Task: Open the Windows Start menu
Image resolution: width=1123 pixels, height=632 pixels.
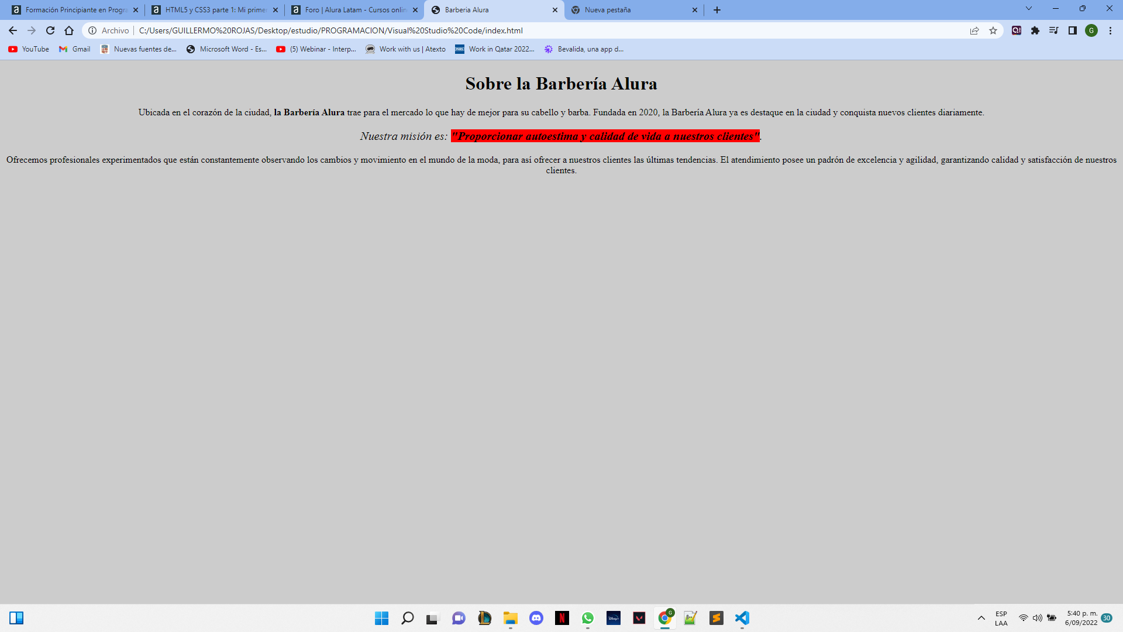Action: [x=381, y=618]
